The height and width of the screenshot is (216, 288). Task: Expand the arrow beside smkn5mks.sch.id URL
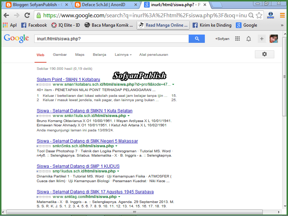(116, 146)
